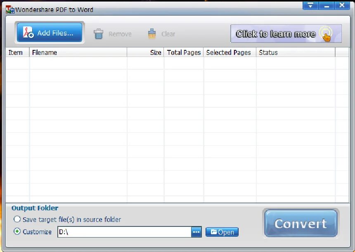This screenshot has height=252, width=355.
Task: Browse for output folder with ellipsis button
Action: [196, 232]
